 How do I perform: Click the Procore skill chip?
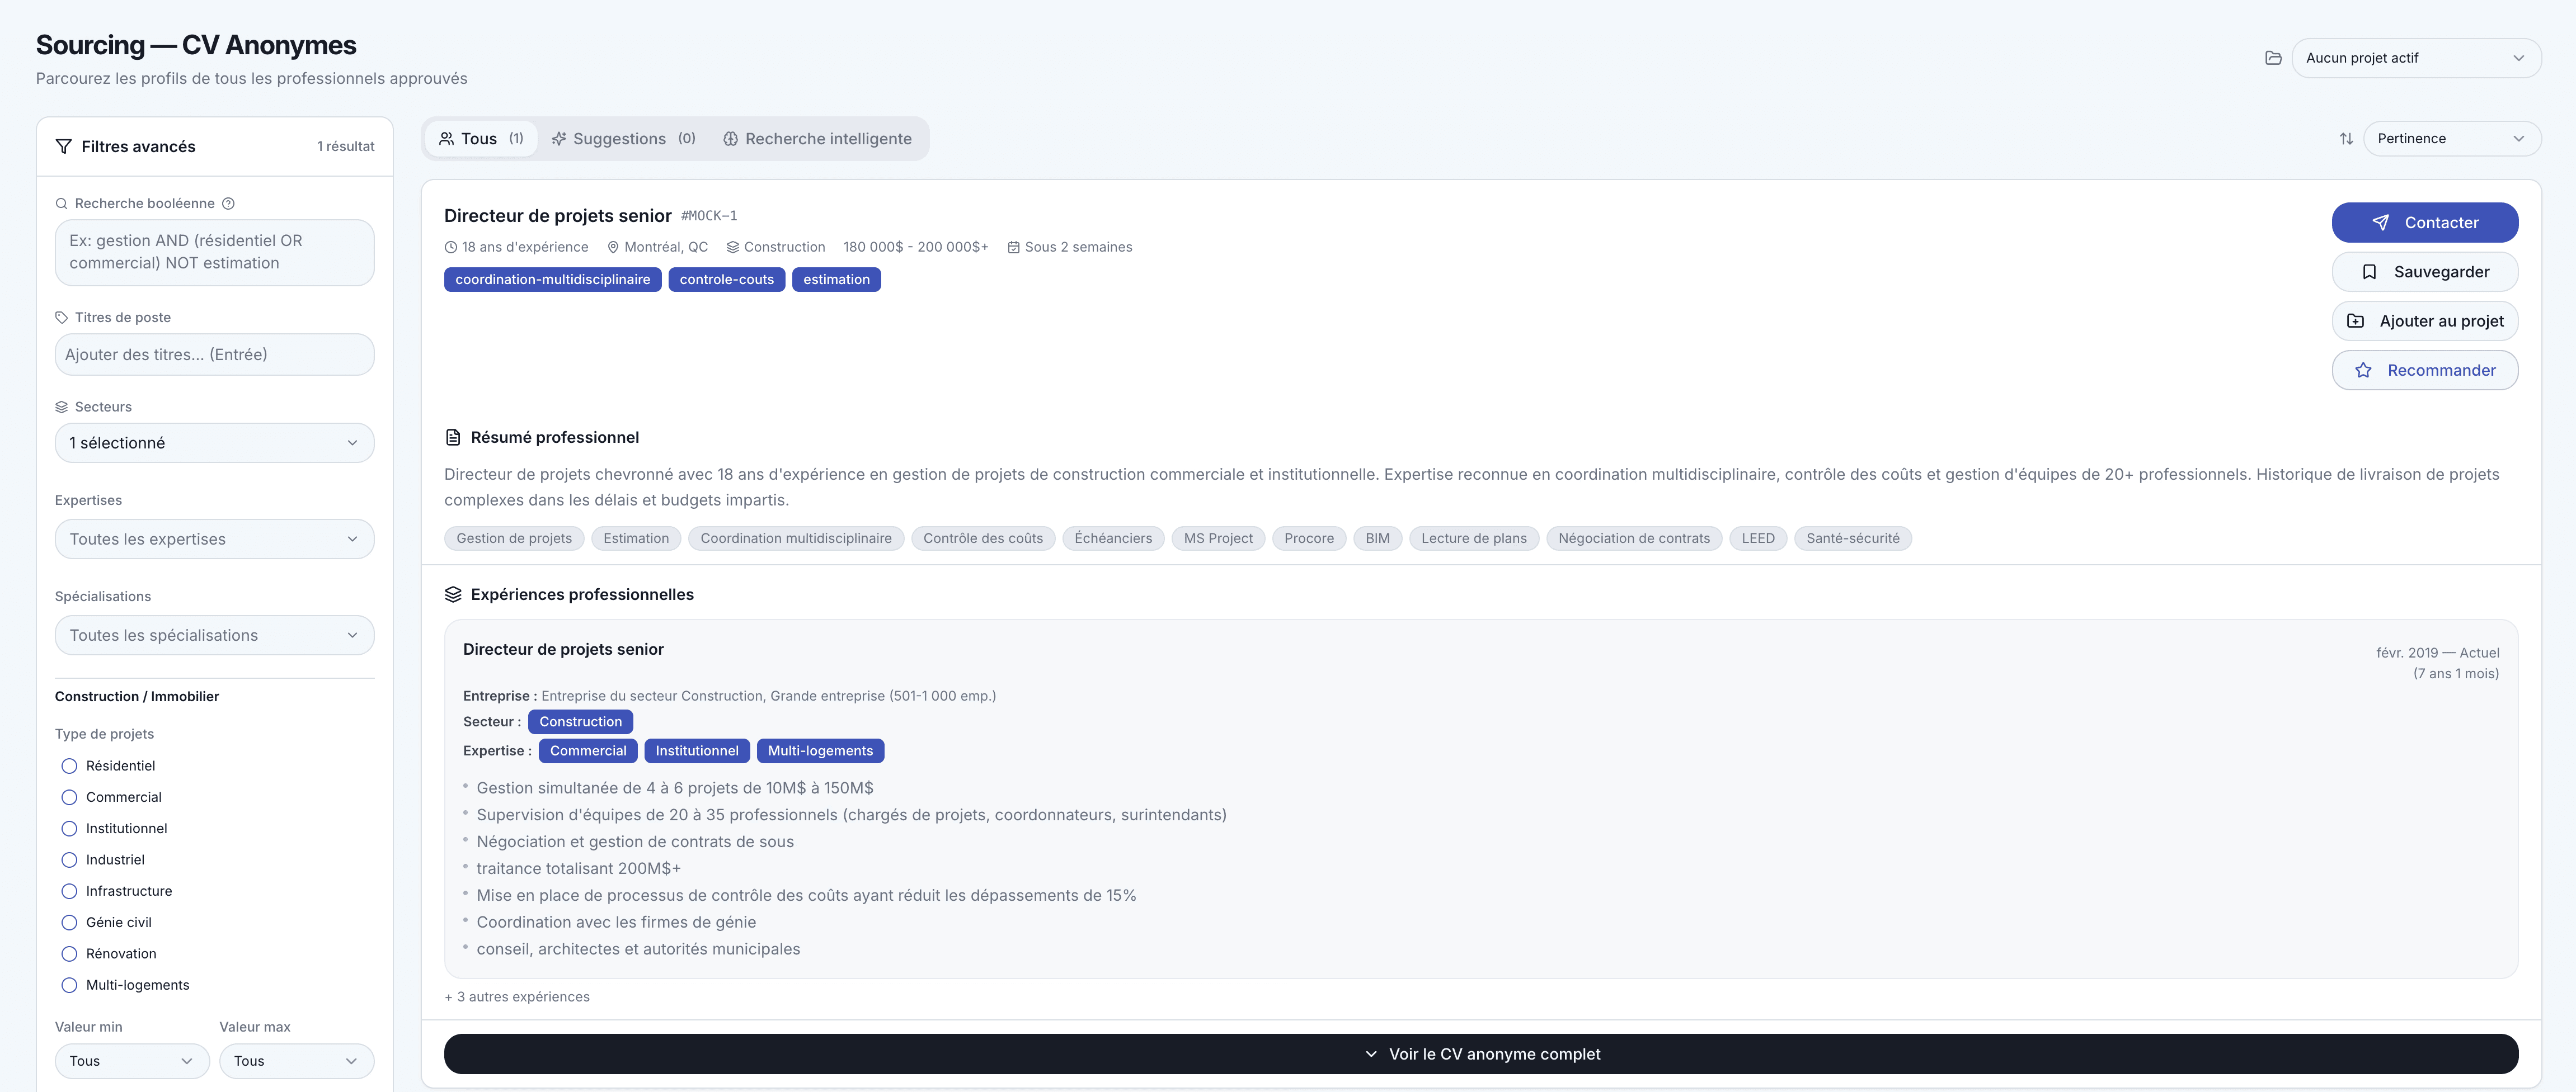tap(1309, 538)
